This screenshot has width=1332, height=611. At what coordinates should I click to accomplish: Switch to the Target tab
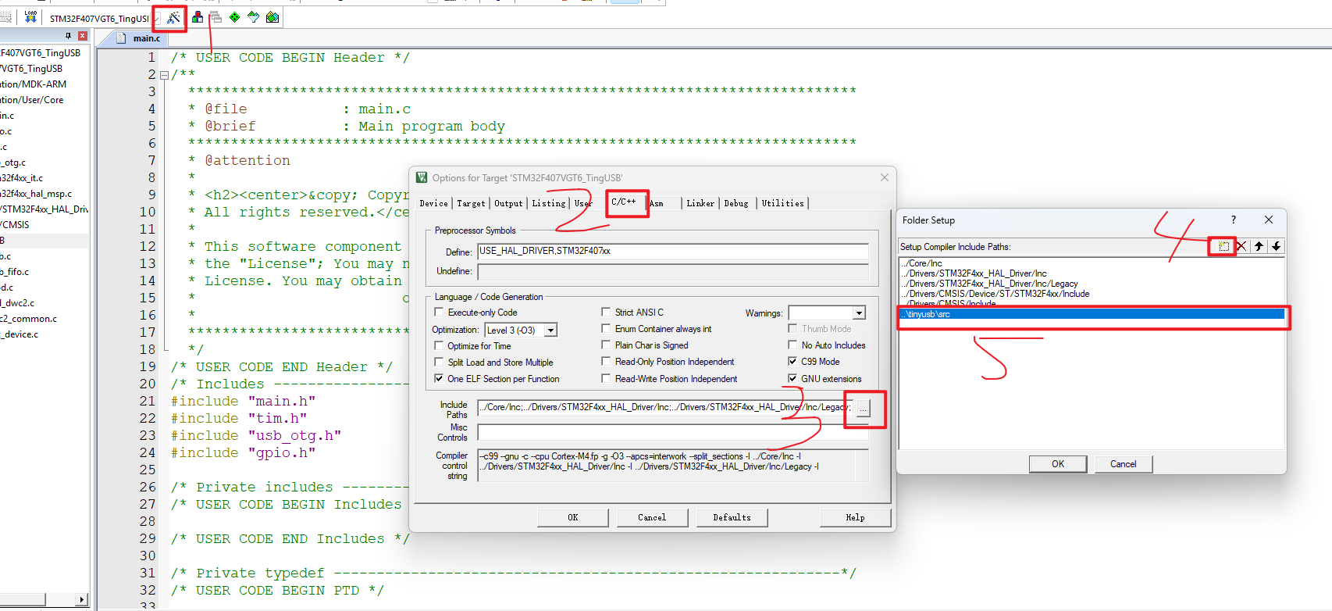(471, 203)
